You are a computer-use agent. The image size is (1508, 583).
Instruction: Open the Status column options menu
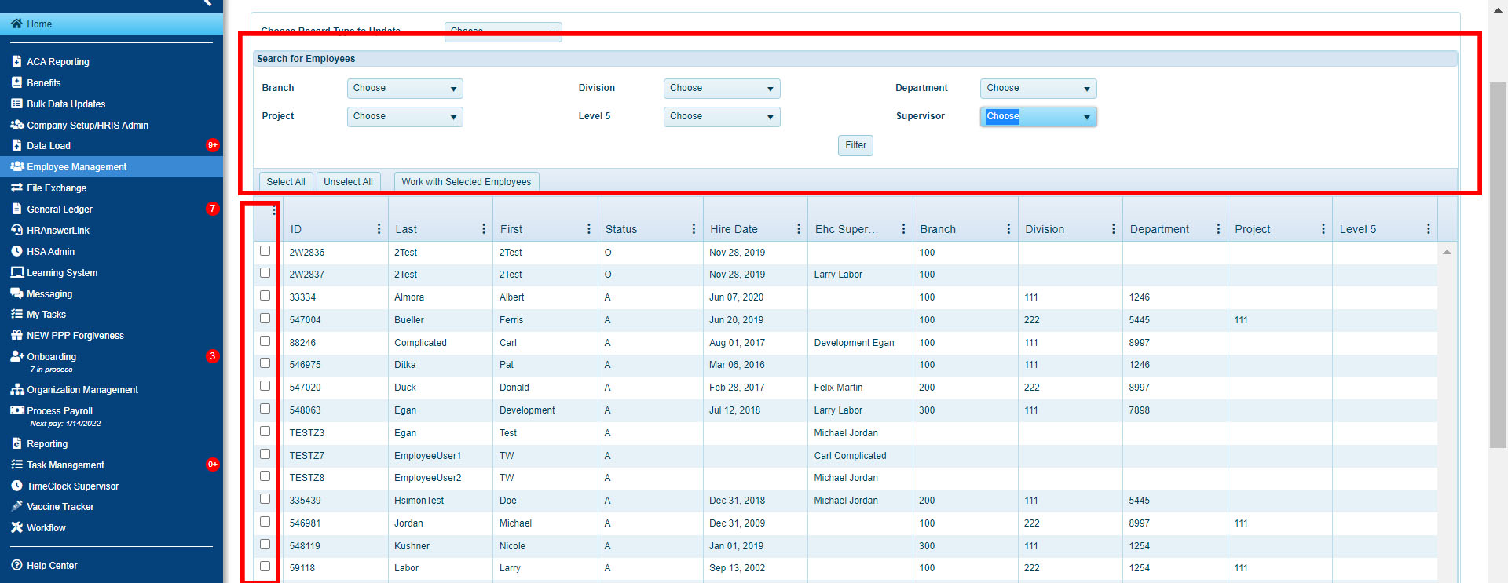(x=694, y=229)
